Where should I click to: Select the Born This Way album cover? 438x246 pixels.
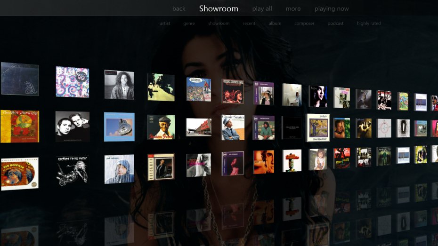pos(73,171)
